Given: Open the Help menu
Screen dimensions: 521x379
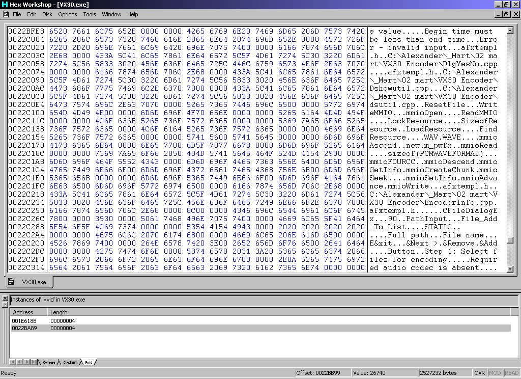Looking at the screenshot, I should 133,14.
